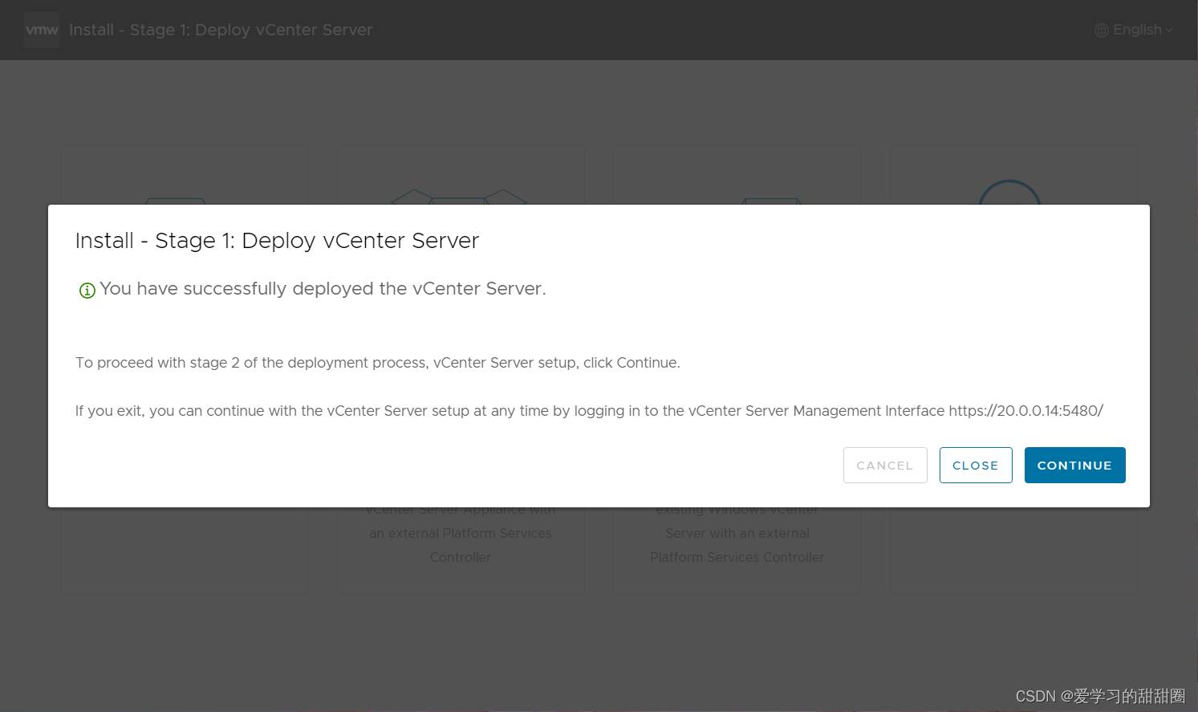Click the https://20.0.0.14:5480/ management URL
Image resolution: width=1198 pixels, height=712 pixels.
point(1026,410)
